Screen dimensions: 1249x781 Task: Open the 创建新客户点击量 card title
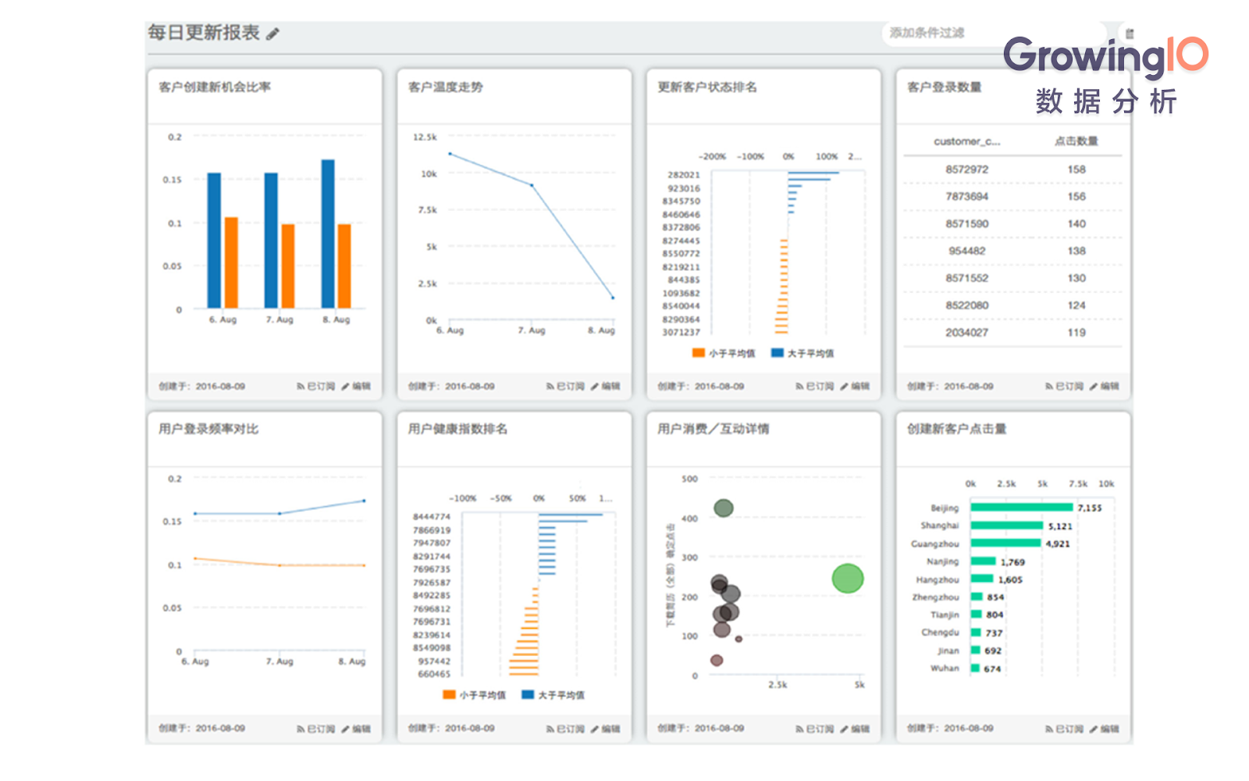957,429
